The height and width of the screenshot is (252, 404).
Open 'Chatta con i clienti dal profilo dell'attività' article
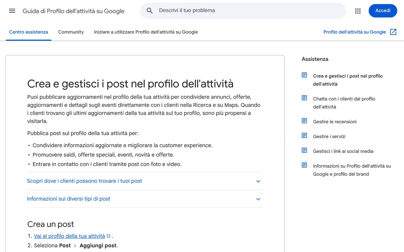click(x=344, y=103)
